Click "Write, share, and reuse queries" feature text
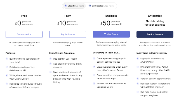This screenshot has width=179, height=101. pos(25,77)
